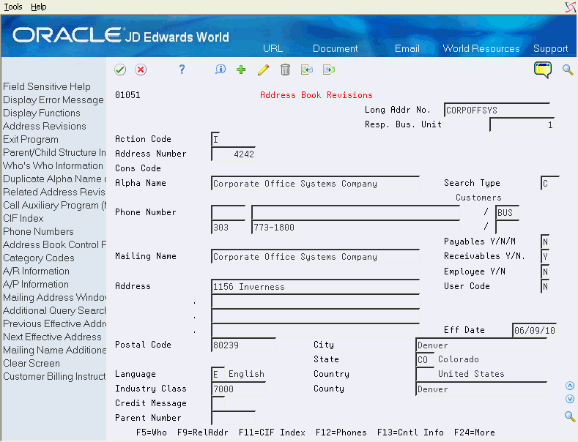Click the BUS phone type field
Viewport: 578px width, 442px height.
(507, 212)
